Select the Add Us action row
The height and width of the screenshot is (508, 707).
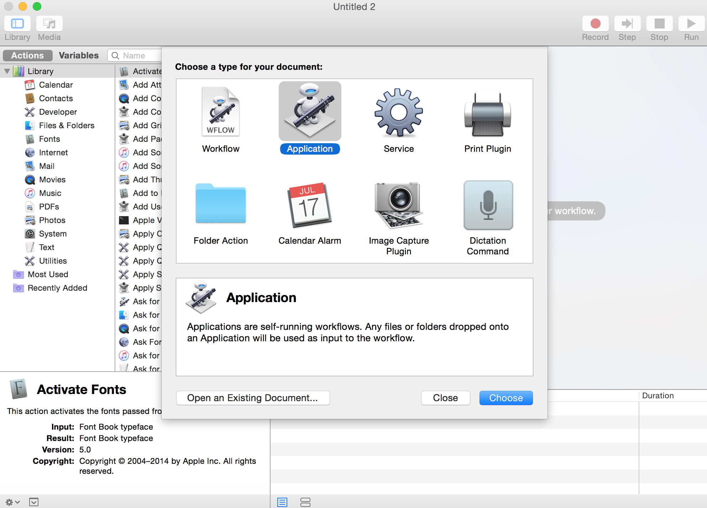(139, 207)
